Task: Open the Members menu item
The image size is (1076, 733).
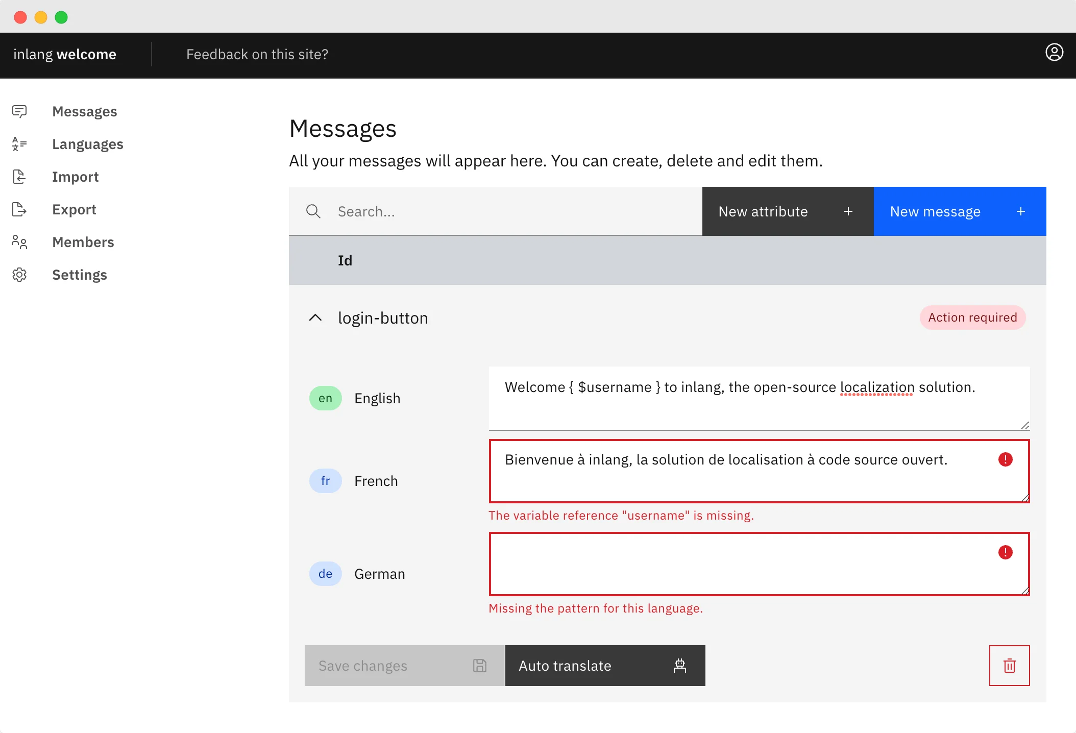Action: coord(83,242)
